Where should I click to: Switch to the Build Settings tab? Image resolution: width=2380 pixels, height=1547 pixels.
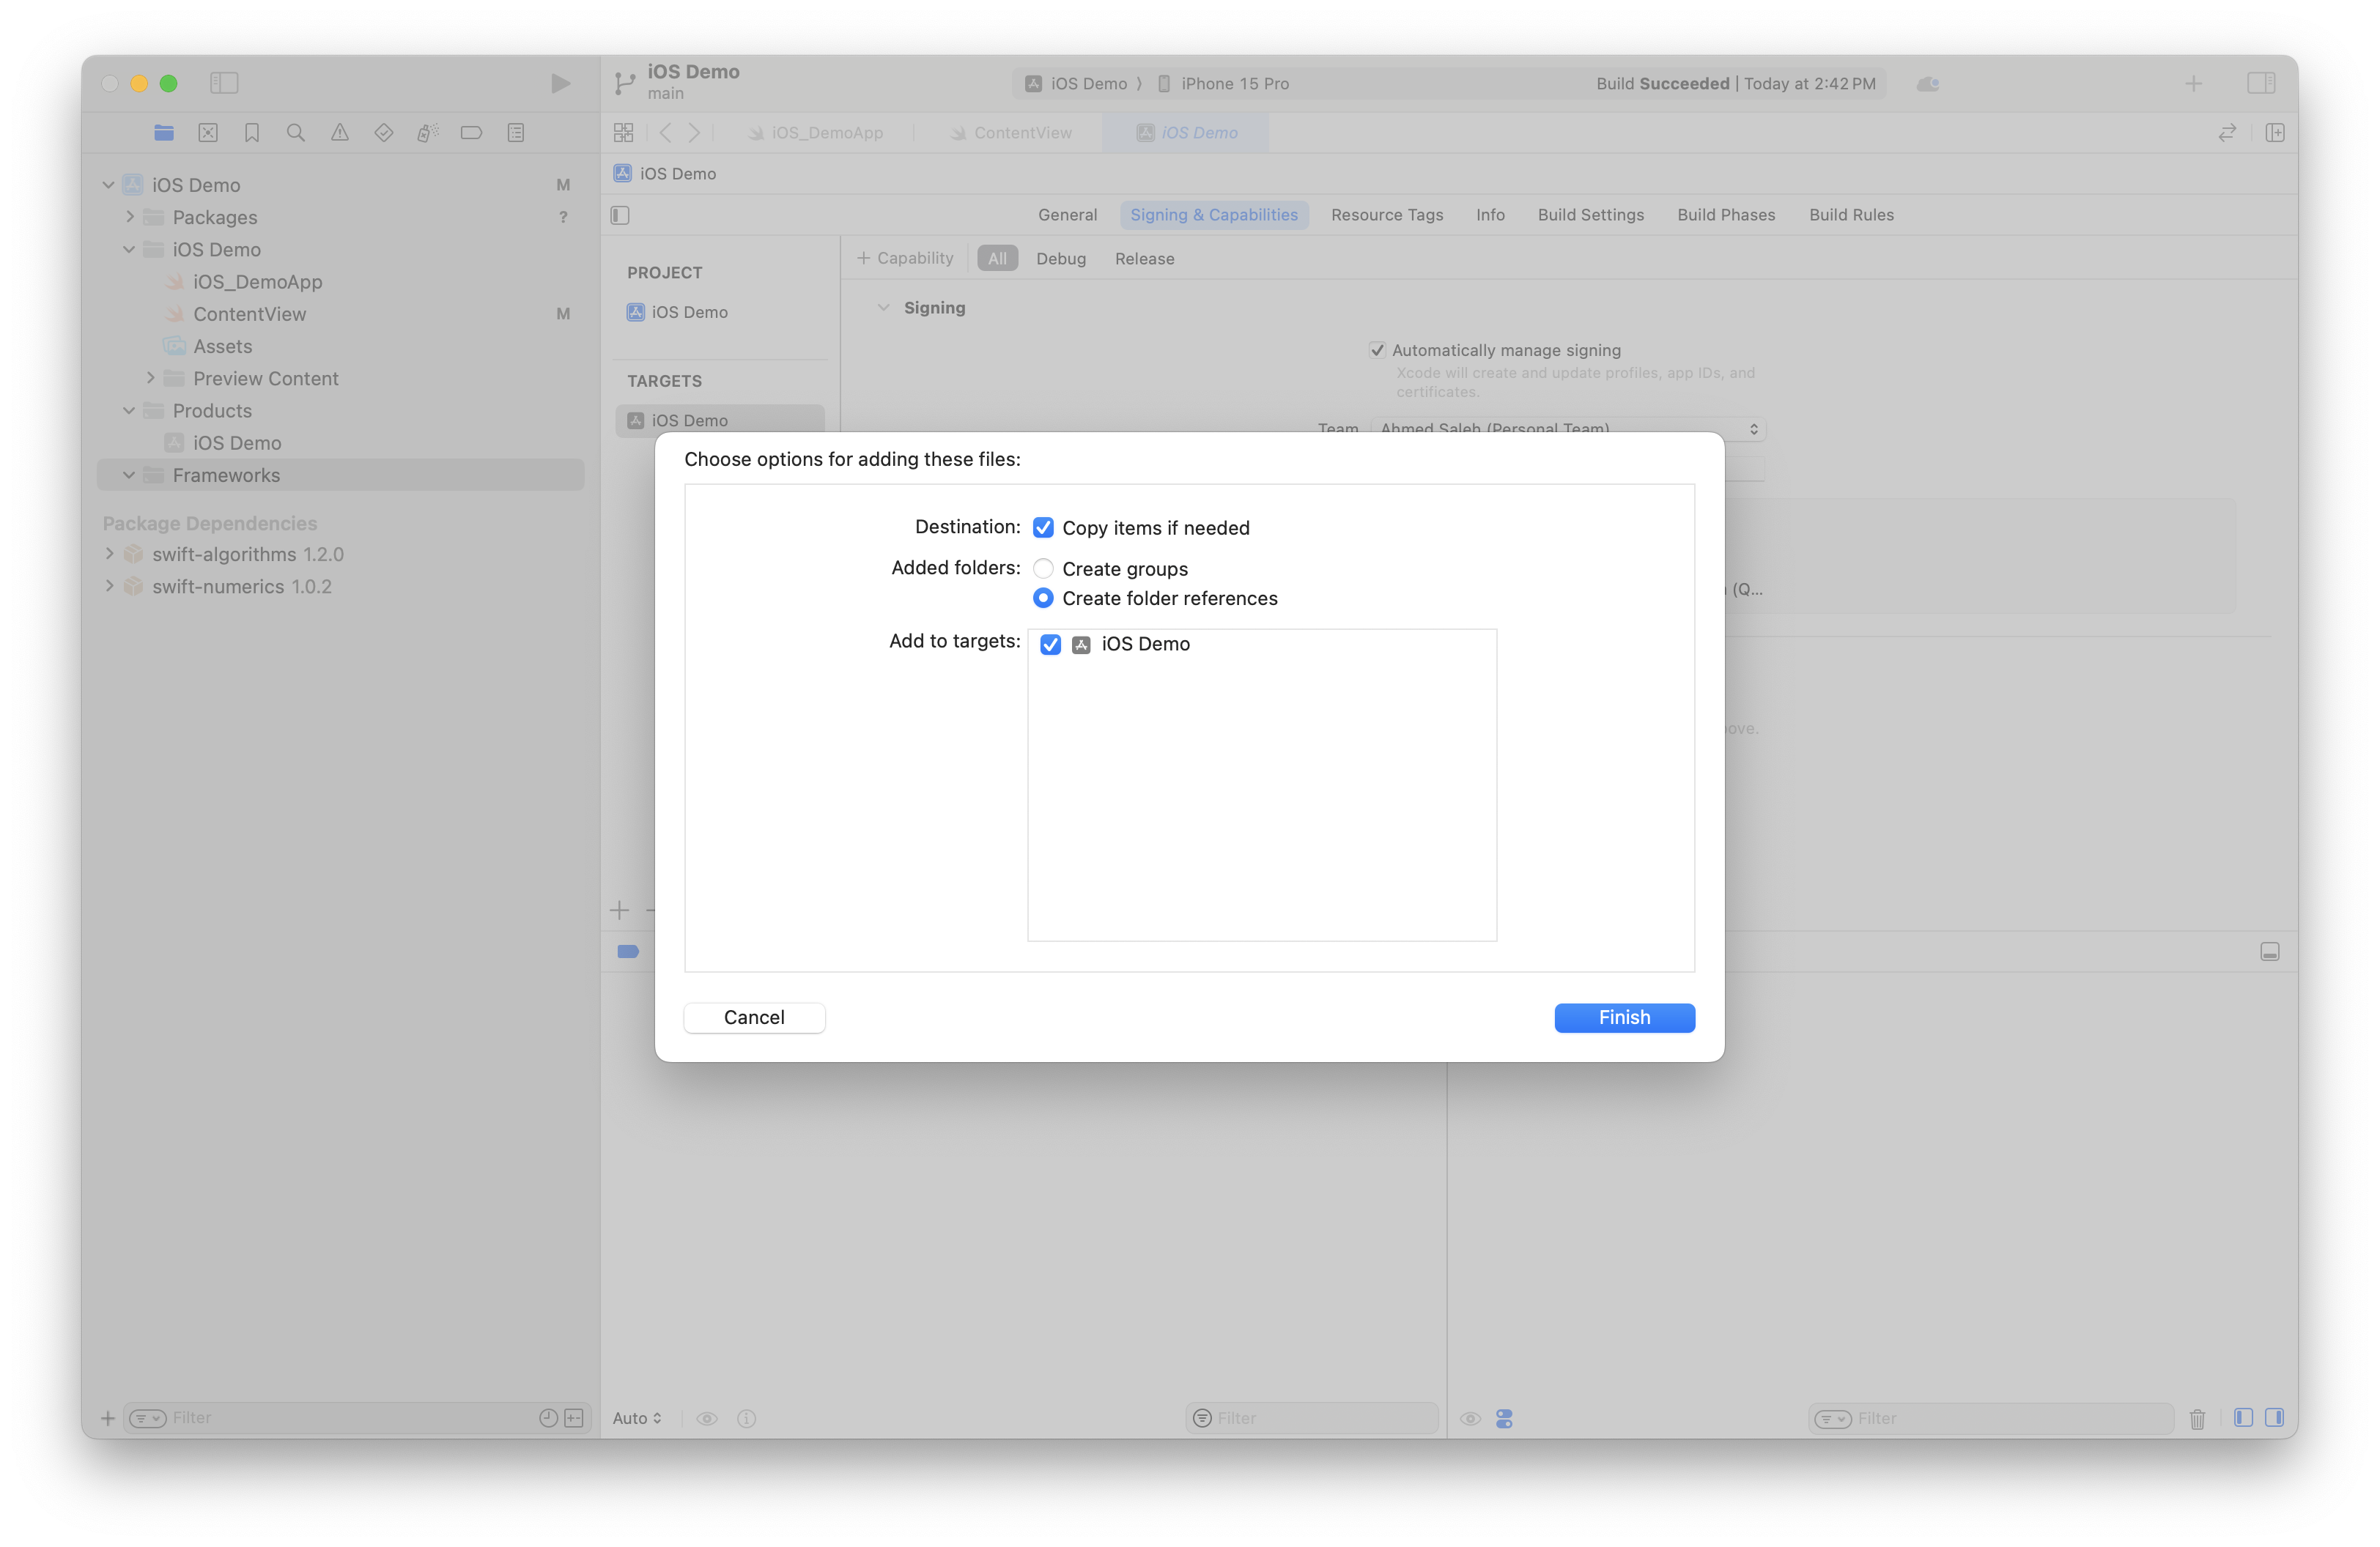[x=1590, y=215]
